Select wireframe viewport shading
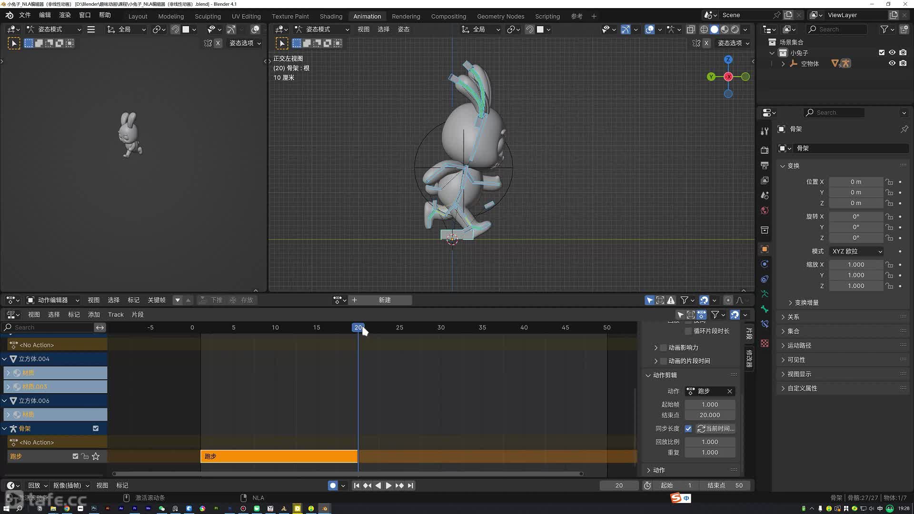914x514 pixels. coord(704,30)
